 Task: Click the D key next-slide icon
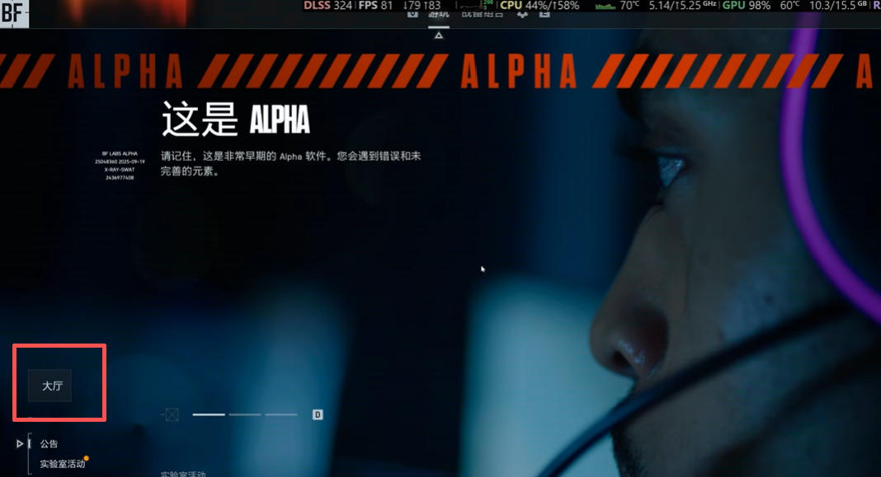(x=318, y=414)
